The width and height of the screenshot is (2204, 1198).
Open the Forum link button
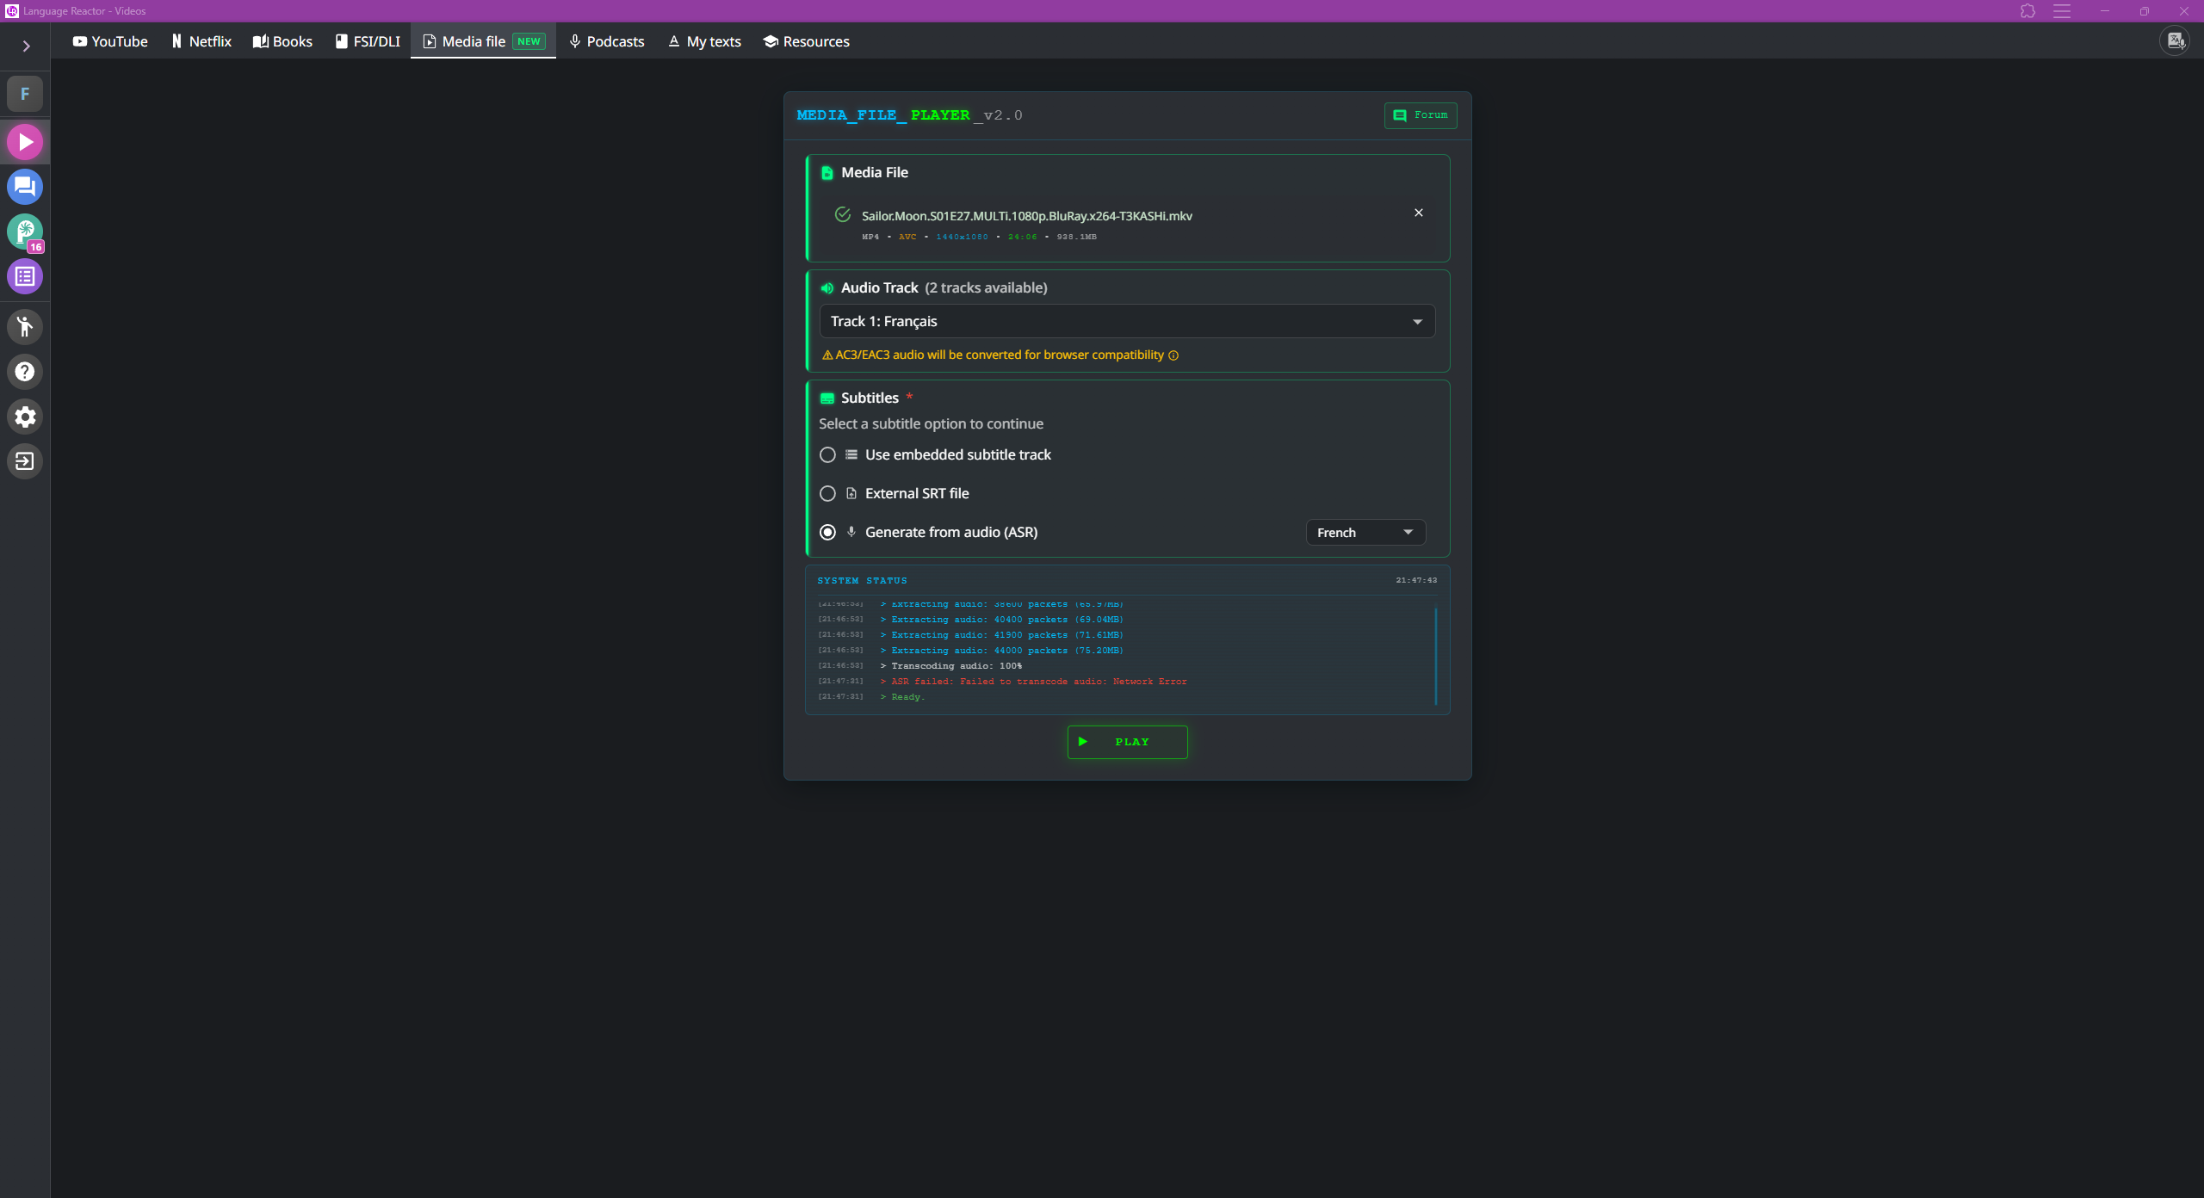[1420, 115]
